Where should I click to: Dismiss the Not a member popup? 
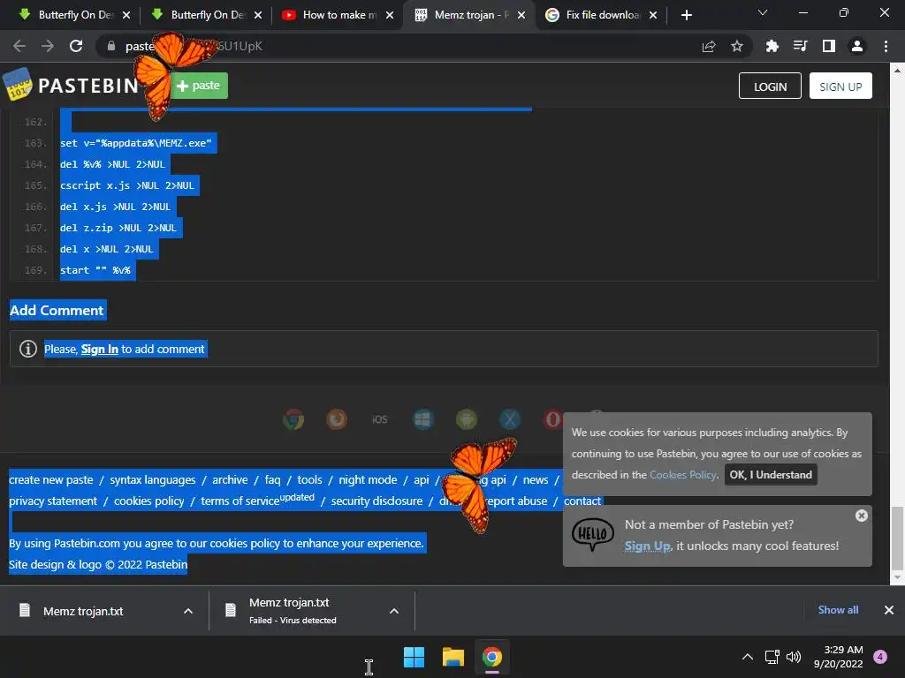(x=861, y=516)
